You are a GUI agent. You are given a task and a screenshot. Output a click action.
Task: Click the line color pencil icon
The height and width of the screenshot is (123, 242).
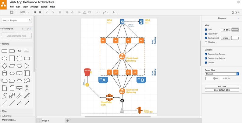coord(84,12)
